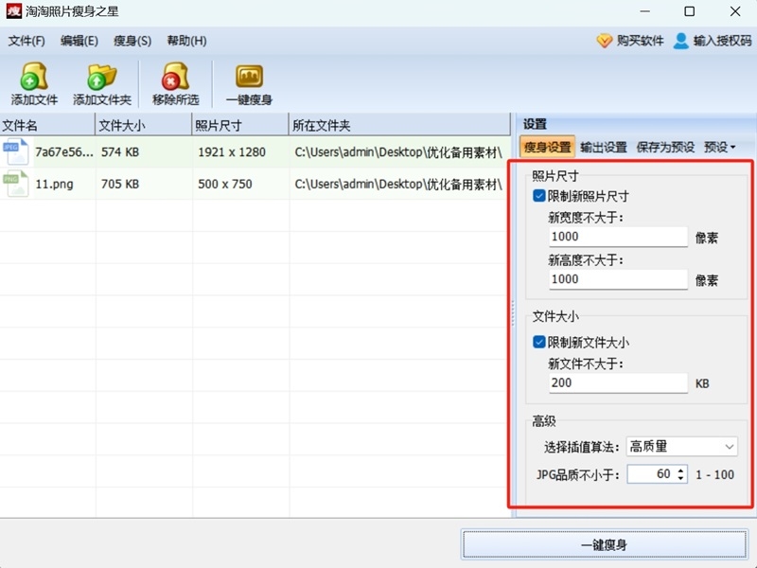
Task: Click the Add Folder (添加文件夹) toolbar icon
Action: [101, 77]
